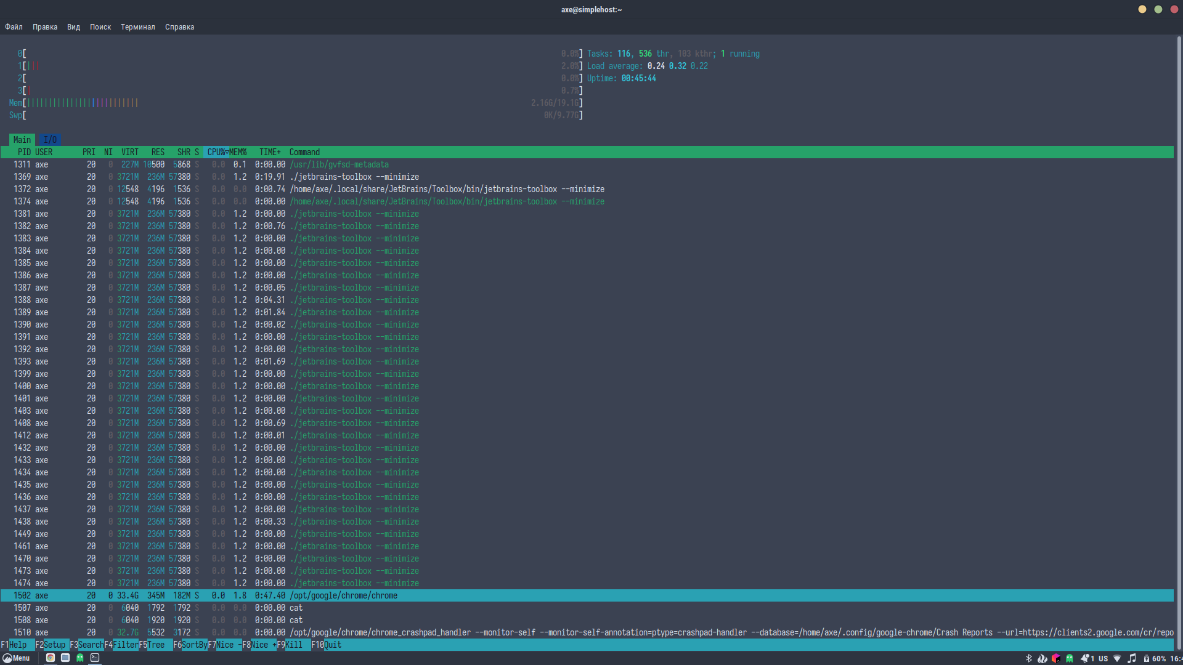This screenshot has height=665, width=1183.
Task: Click the battery 60% indicator
Action: pyautogui.click(x=1155, y=658)
